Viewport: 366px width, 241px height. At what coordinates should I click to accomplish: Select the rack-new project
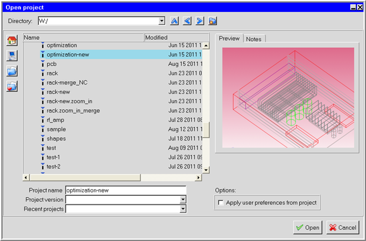(x=121, y=91)
